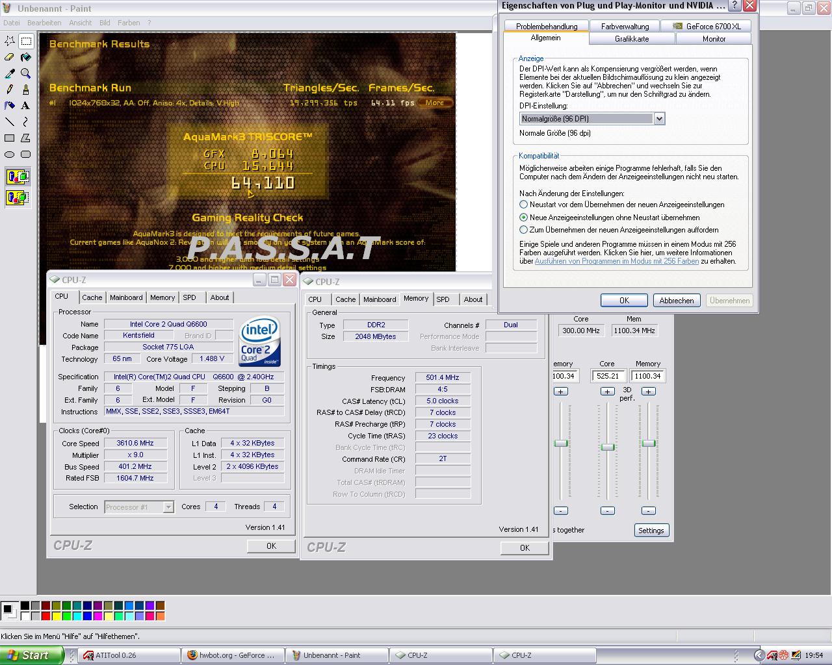Click 'More' button in AquaMark benchmark results
The width and height of the screenshot is (832, 665).
[435, 103]
